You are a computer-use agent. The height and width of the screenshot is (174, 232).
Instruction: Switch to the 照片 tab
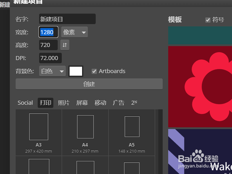(64, 103)
